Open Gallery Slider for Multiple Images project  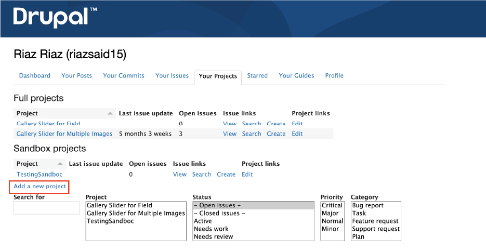[x=64, y=134]
